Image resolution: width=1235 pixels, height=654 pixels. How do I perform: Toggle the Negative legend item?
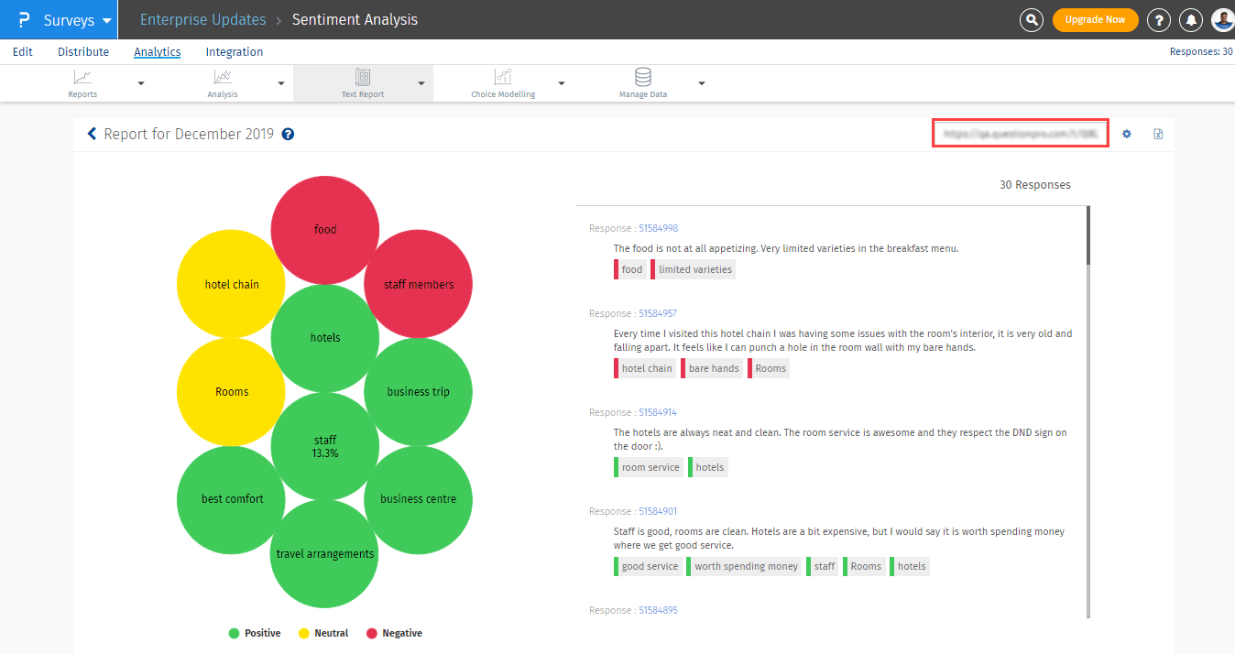(x=394, y=633)
